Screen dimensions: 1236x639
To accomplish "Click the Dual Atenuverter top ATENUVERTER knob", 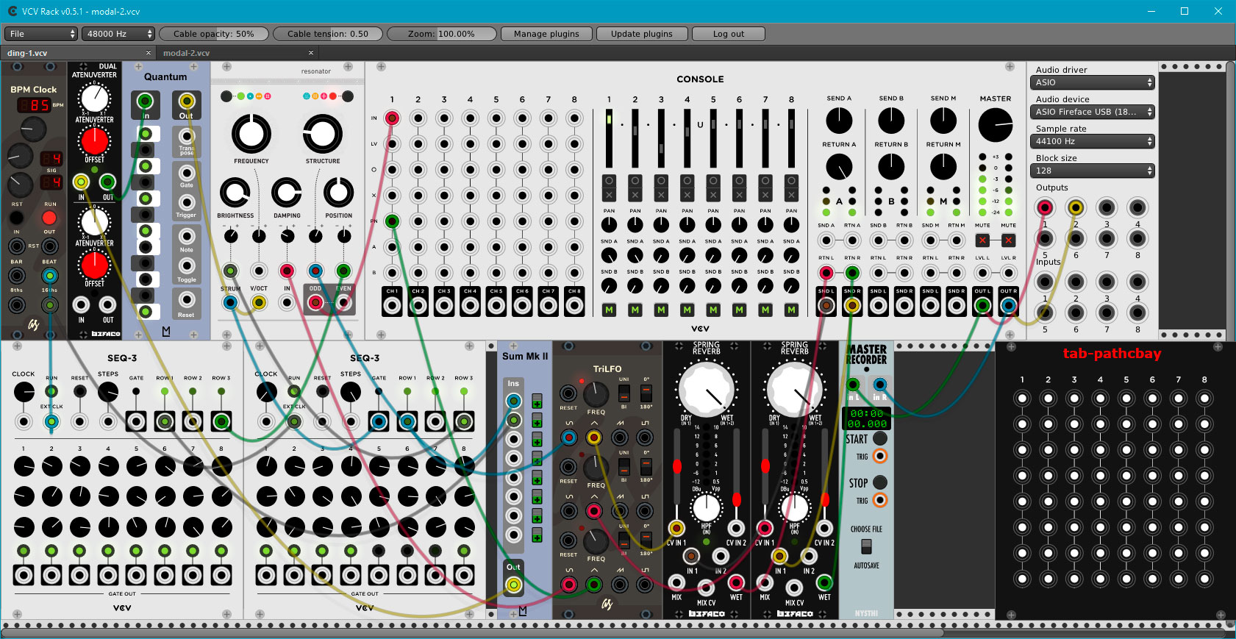I will pyautogui.click(x=94, y=98).
